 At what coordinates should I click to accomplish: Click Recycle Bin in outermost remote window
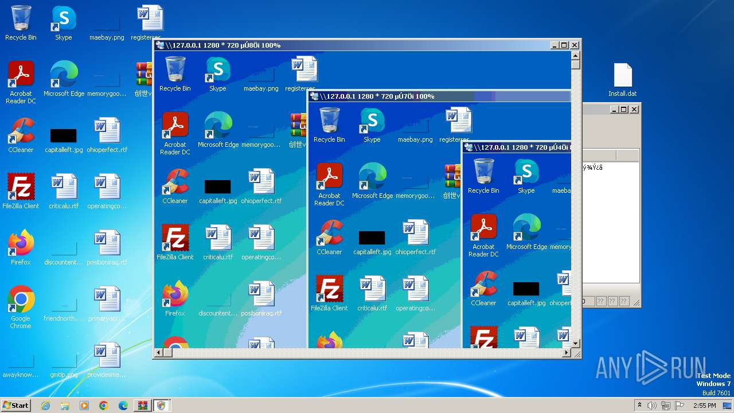click(x=175, y=74)
